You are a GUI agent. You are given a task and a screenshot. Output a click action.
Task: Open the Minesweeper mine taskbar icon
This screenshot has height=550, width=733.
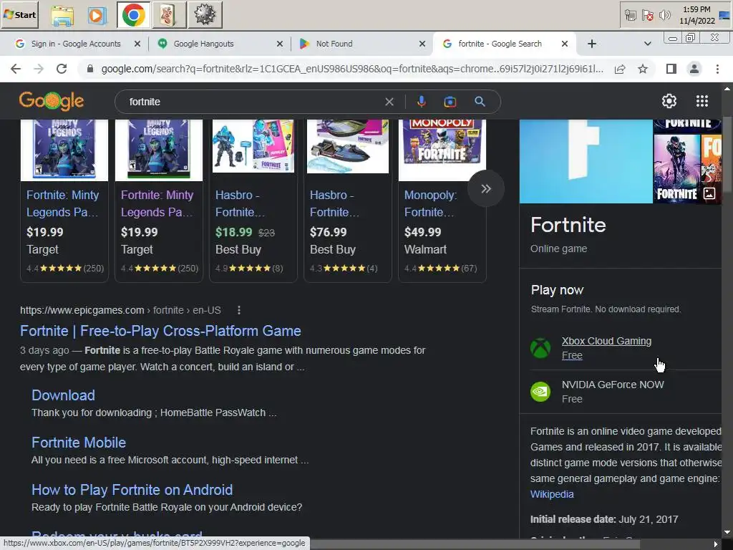(204, 15)
